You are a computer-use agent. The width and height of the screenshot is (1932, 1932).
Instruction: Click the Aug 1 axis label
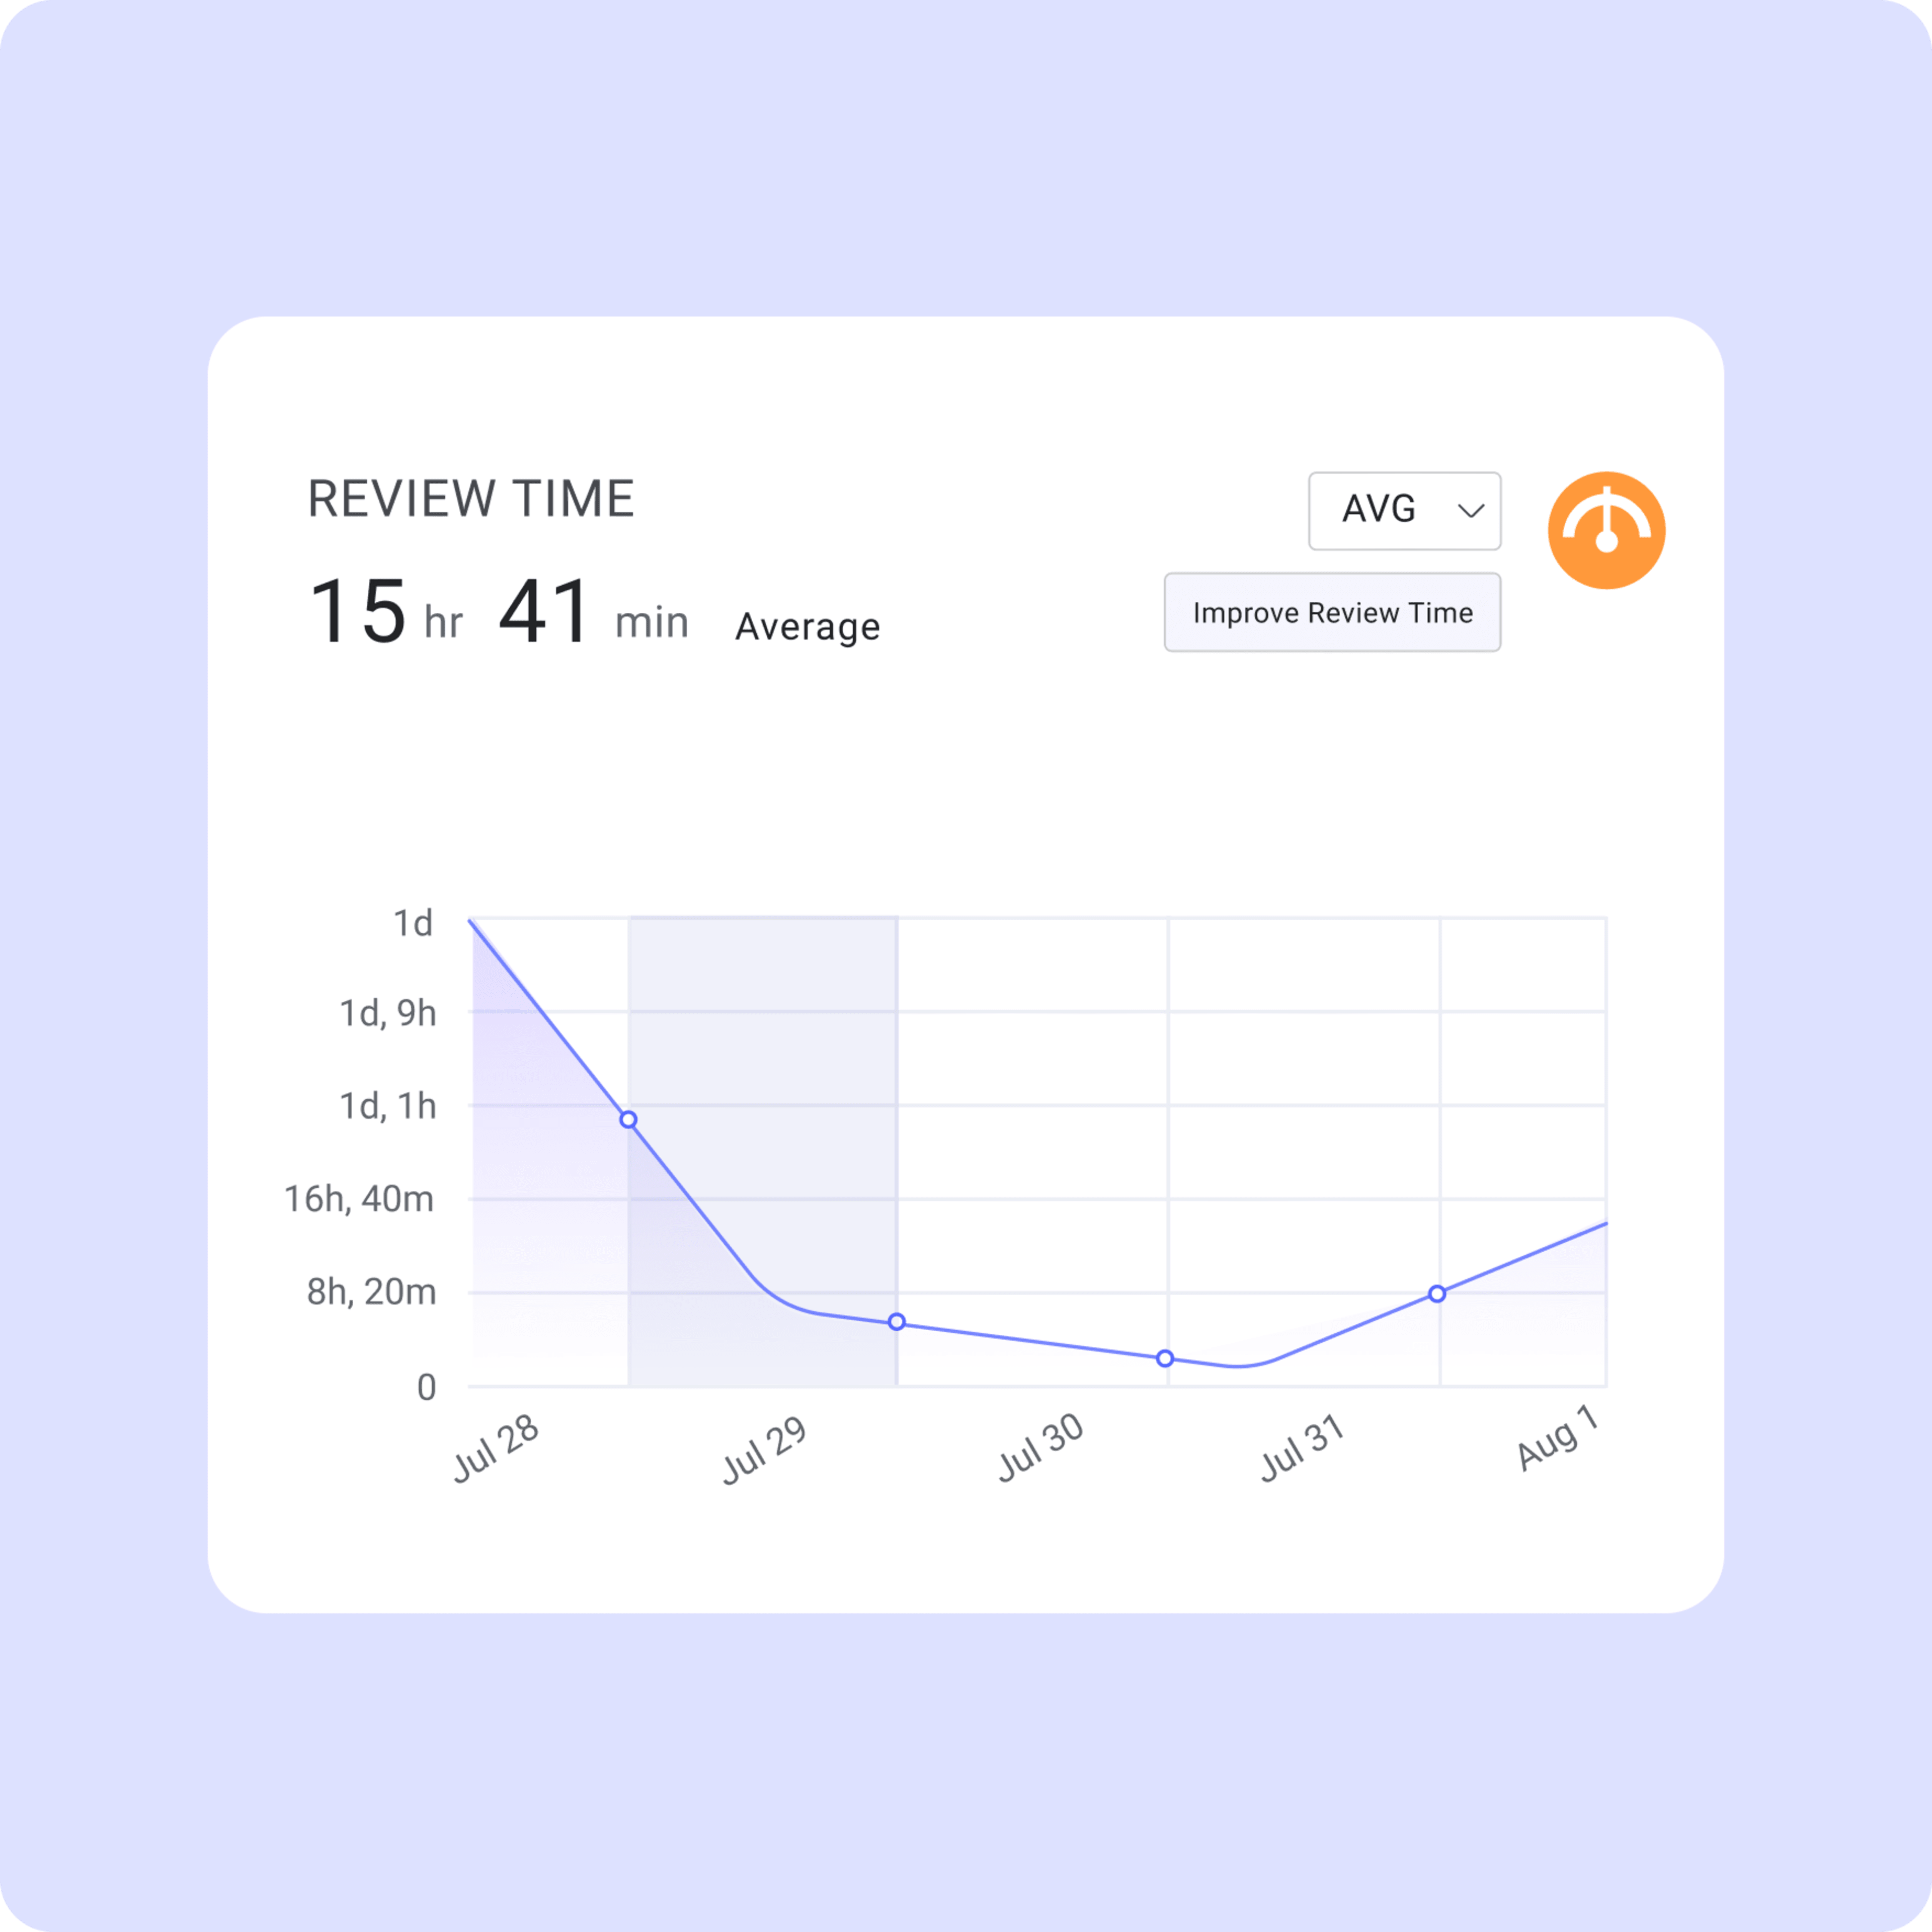coord(1558,1438)
